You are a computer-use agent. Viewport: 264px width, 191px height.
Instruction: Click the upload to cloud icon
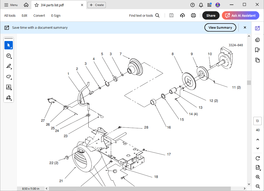click(182, 15)
